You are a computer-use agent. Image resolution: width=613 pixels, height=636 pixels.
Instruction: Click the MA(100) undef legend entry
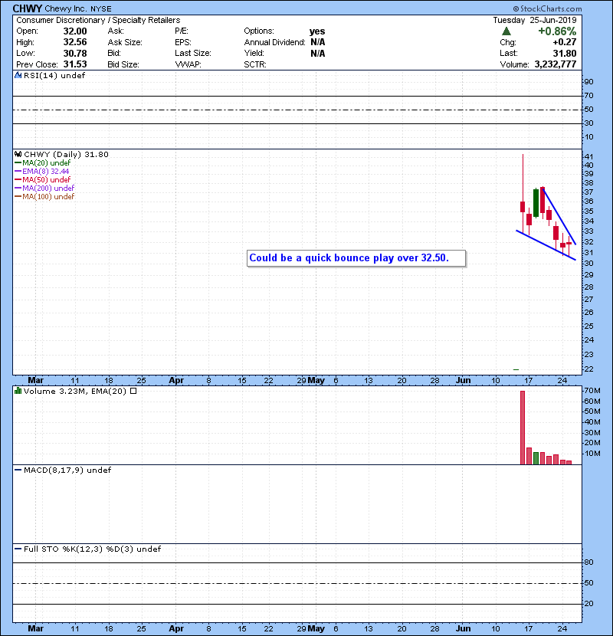click(x=44, y=196)
